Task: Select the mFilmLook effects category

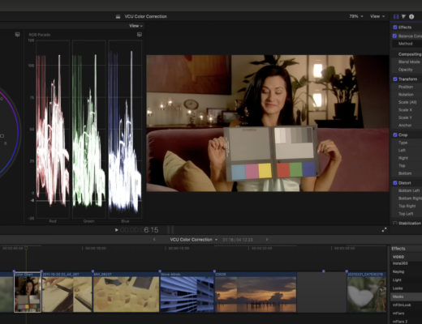Action: pyautogui.click(x=402, y=305)
